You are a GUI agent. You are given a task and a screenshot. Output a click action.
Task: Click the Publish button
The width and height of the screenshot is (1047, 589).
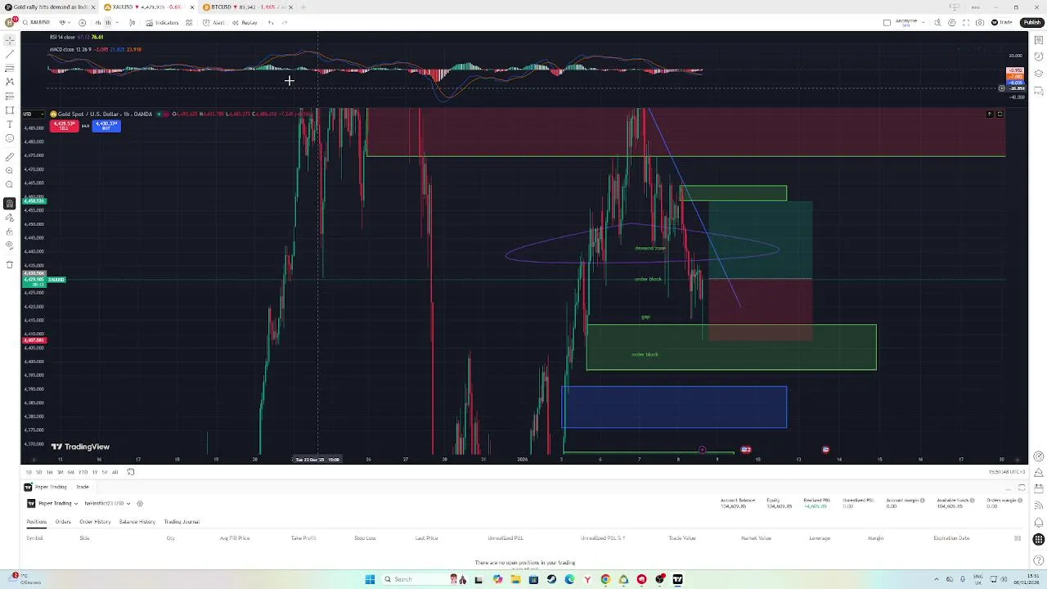tap(1032, 23)
